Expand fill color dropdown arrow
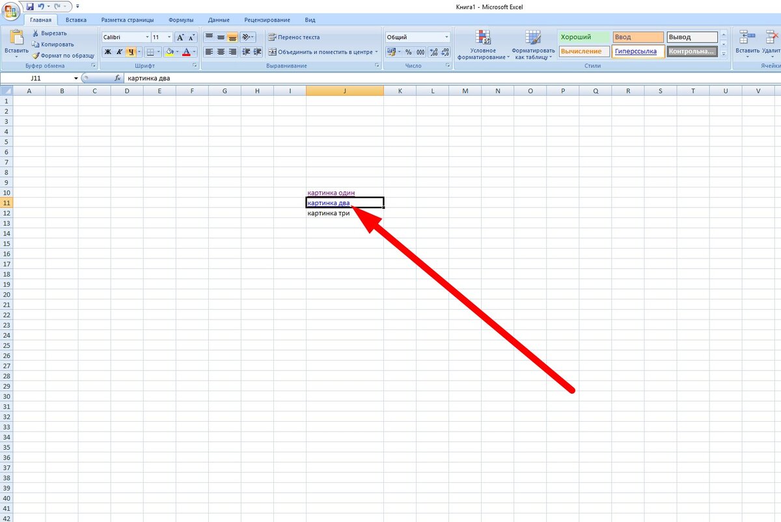 (177, 52)
